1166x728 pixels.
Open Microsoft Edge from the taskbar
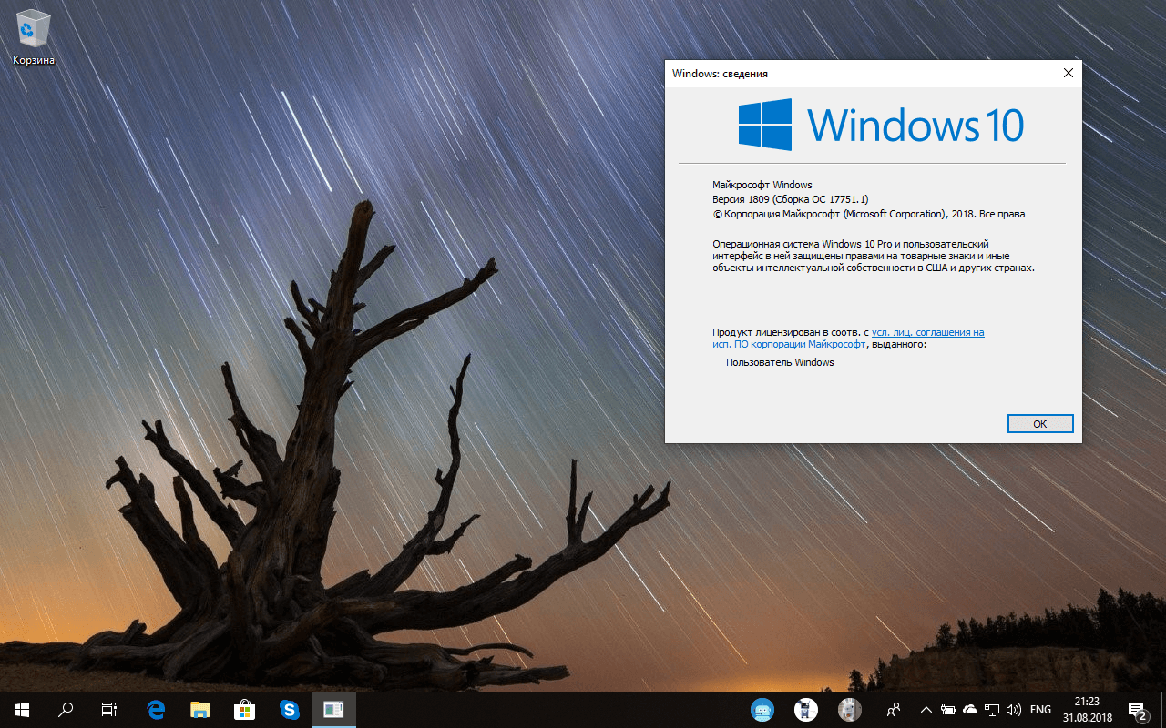tap(155, 710)
